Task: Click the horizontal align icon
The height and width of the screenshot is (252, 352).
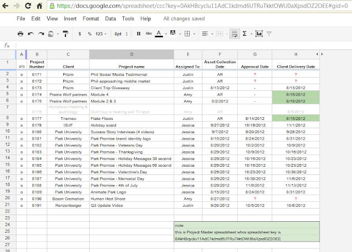Action: click(x=205, y=34)
